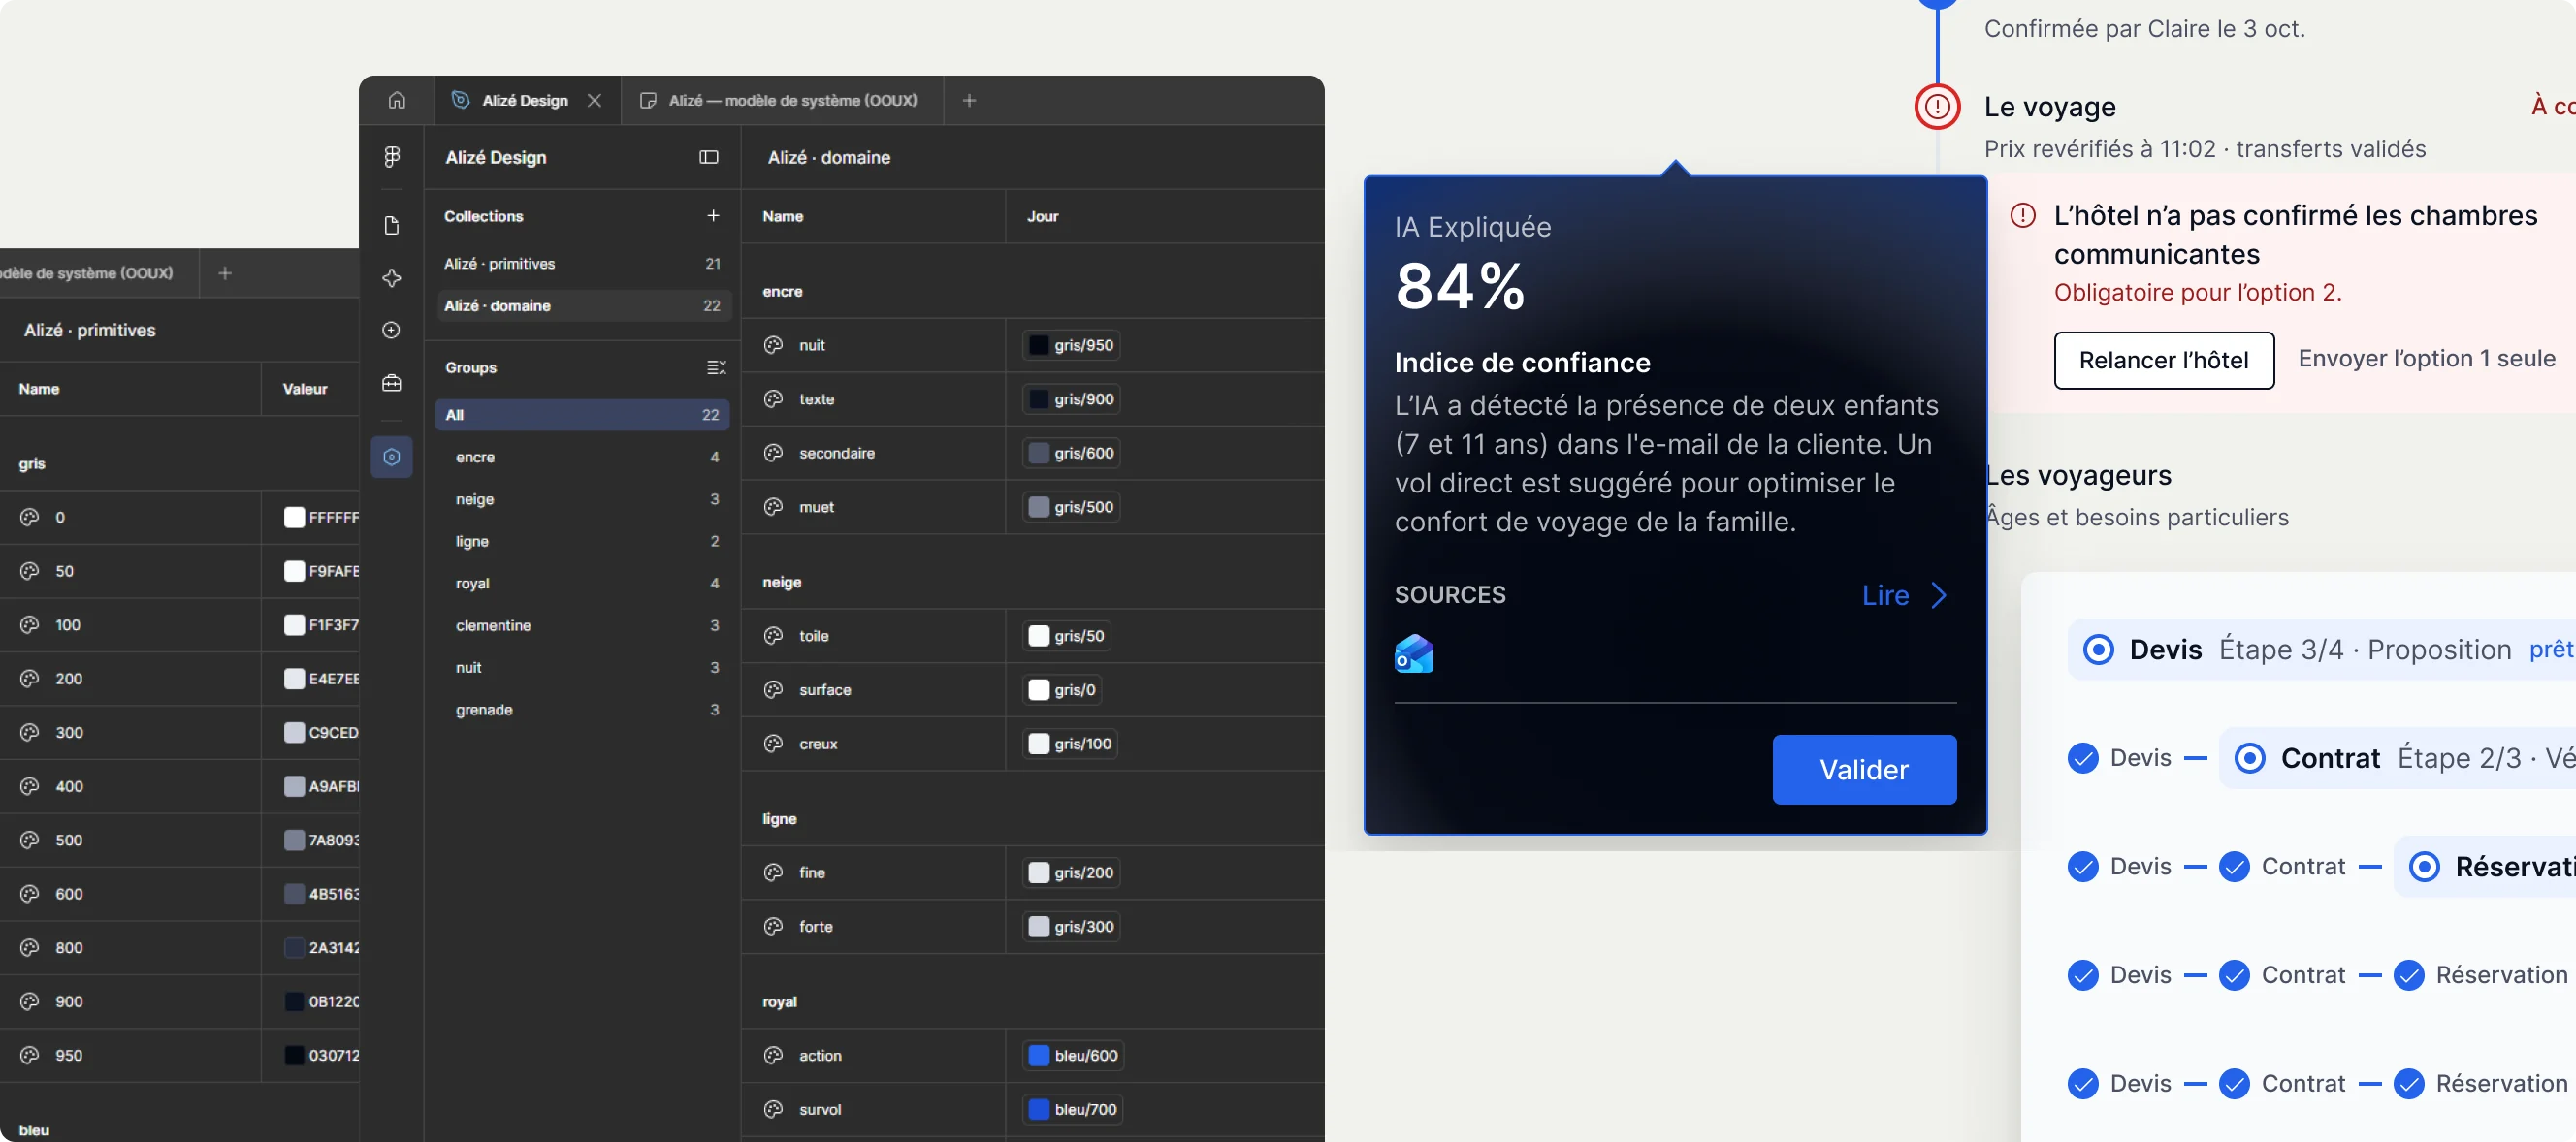Open the components diamond icon in sidebar

coord(392,278)
